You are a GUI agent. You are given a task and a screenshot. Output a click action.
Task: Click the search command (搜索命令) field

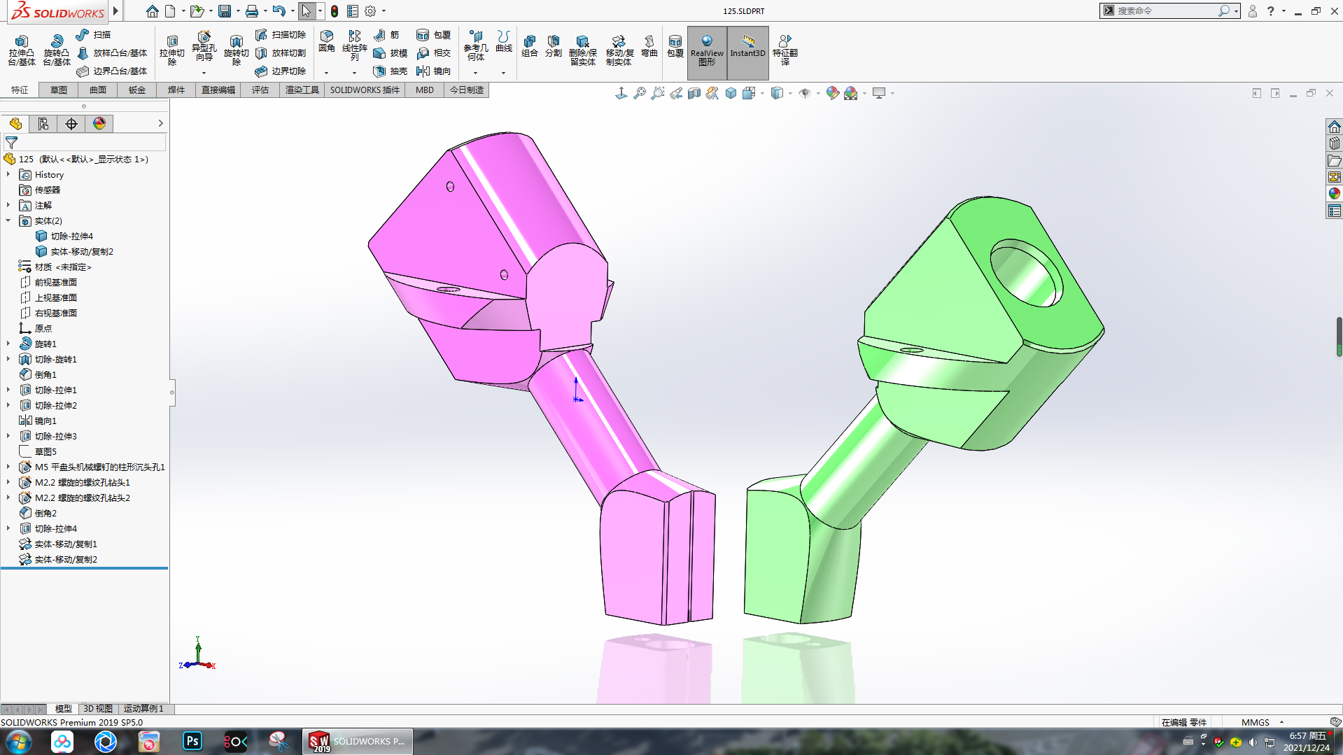click(1165, 11)
